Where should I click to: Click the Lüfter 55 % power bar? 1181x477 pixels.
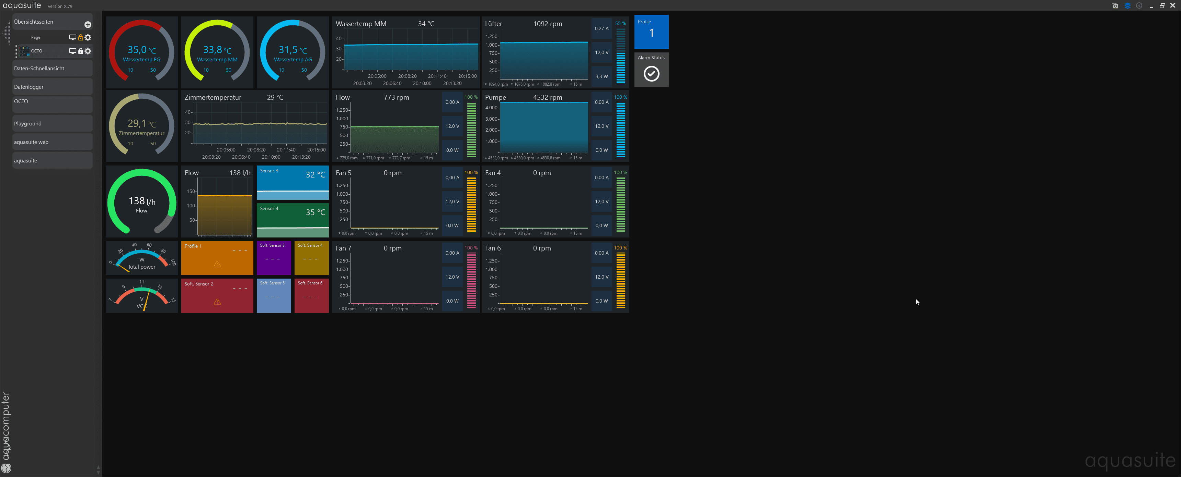[x=620, y=56]
